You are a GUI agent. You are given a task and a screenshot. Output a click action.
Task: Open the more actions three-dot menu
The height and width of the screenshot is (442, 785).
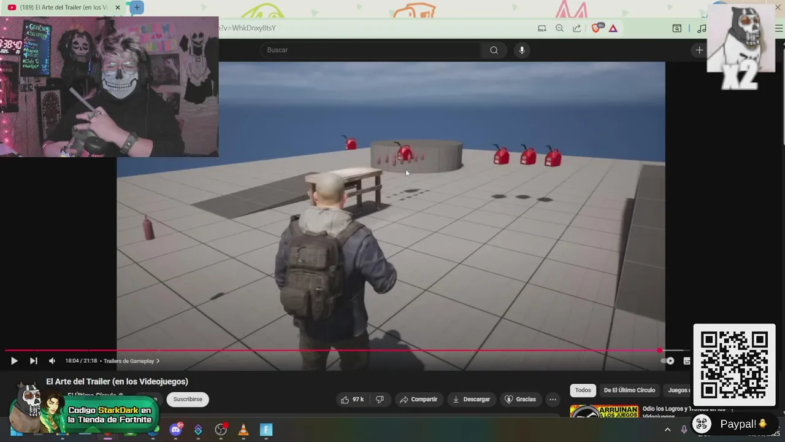point(553,399)
